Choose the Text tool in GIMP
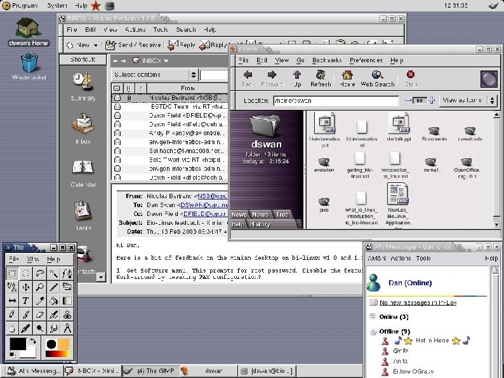The width and height of the screenshot is (504, 378). (26, 300)
